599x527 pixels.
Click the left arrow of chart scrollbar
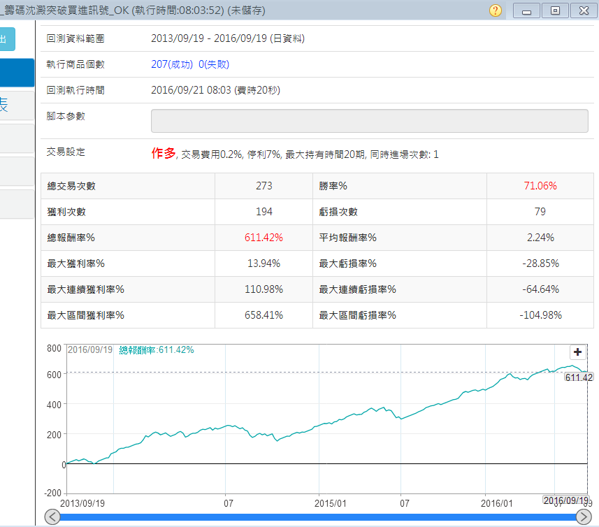click(x=52, y=517)
